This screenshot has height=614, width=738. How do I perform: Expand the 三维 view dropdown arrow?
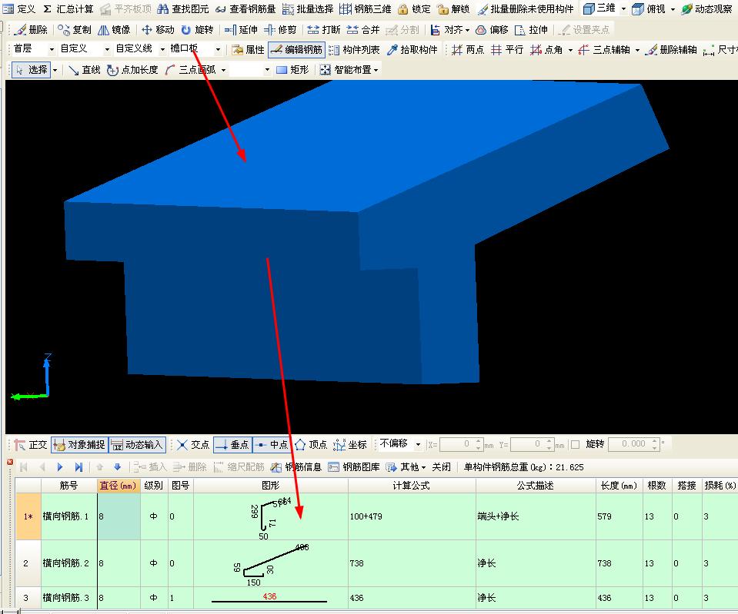pos(623,9)
